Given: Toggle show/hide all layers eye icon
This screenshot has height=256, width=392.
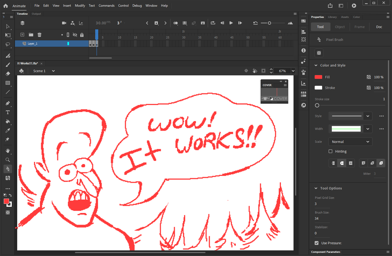Looking at the screenshot, I should [x=75, y=35].
